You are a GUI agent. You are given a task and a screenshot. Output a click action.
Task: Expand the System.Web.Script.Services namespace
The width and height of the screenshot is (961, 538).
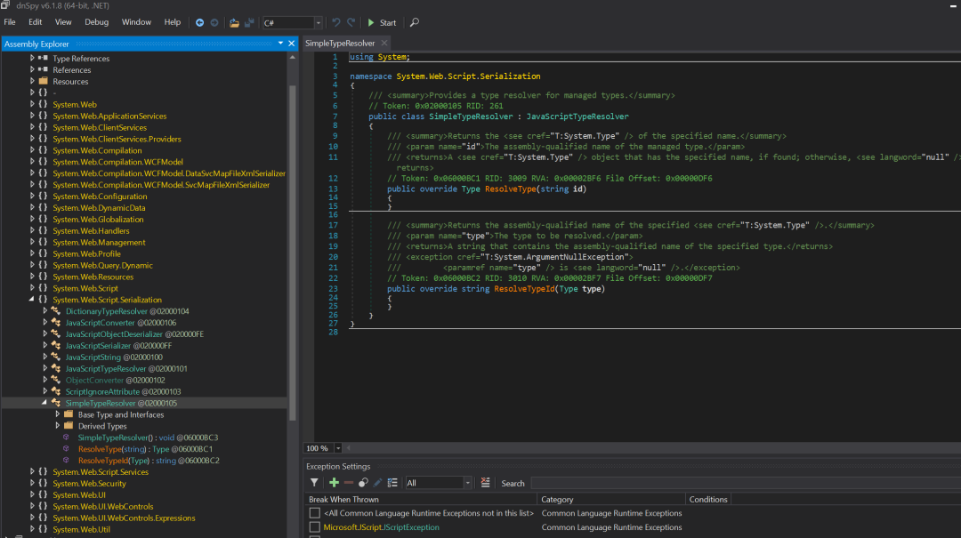pos(32,472)
